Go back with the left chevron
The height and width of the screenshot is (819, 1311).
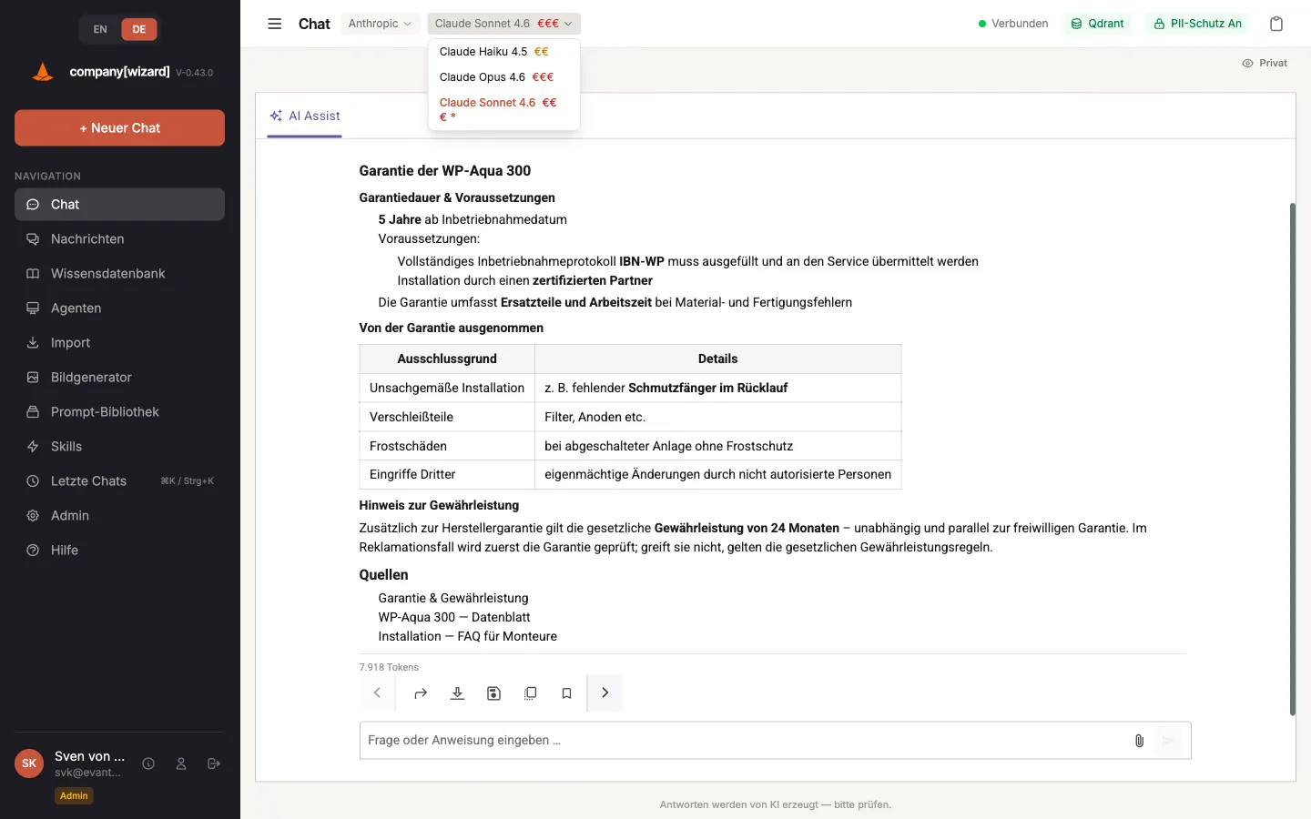pyautogui.click(x=377, y=693)
